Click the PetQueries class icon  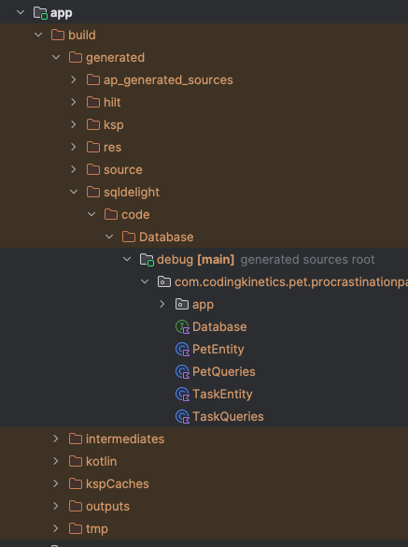coord(182,372)
